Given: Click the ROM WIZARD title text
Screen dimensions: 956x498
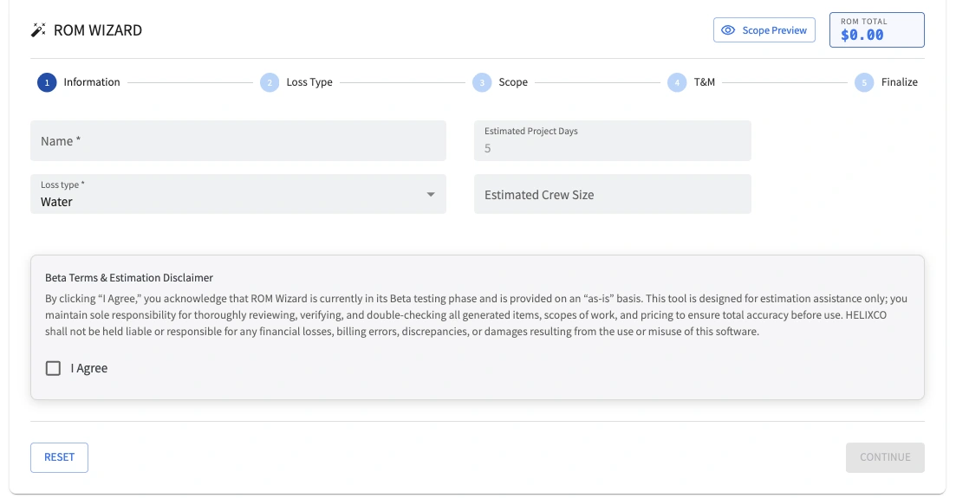Looking at the screenshot, I should point(98,29).
